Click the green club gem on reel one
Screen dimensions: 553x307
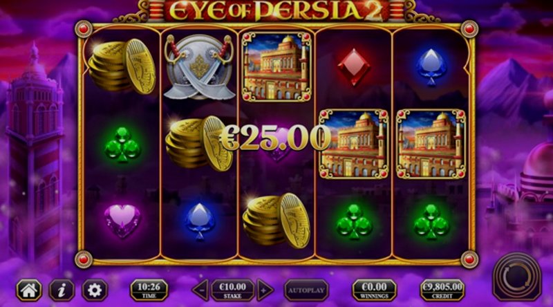click(x=122, y=145)
